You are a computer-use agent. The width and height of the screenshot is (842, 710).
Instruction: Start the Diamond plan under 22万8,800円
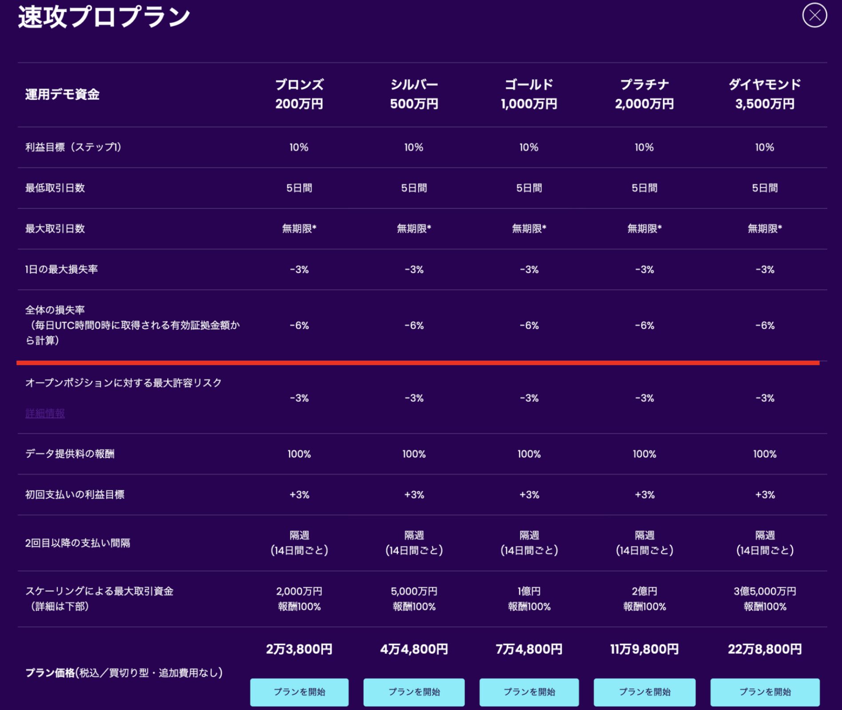(764, 692)
